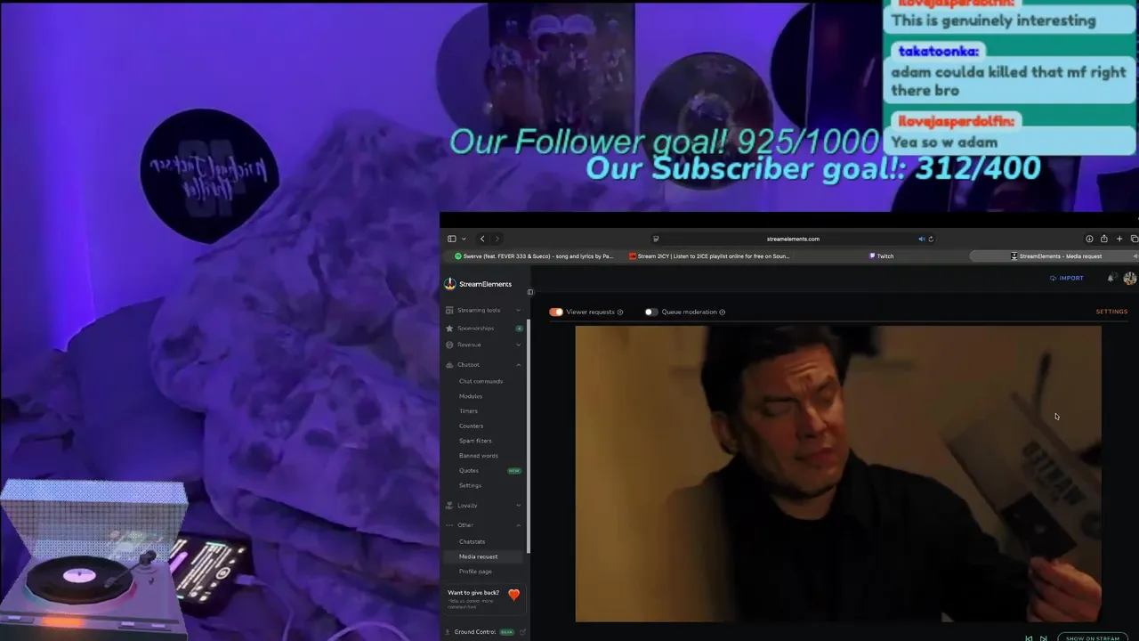Open media request SETTINGS link
Image resolution: width=1139 pixels, height=641 pixels.
pyautogui.click(x=1111, y=312)
